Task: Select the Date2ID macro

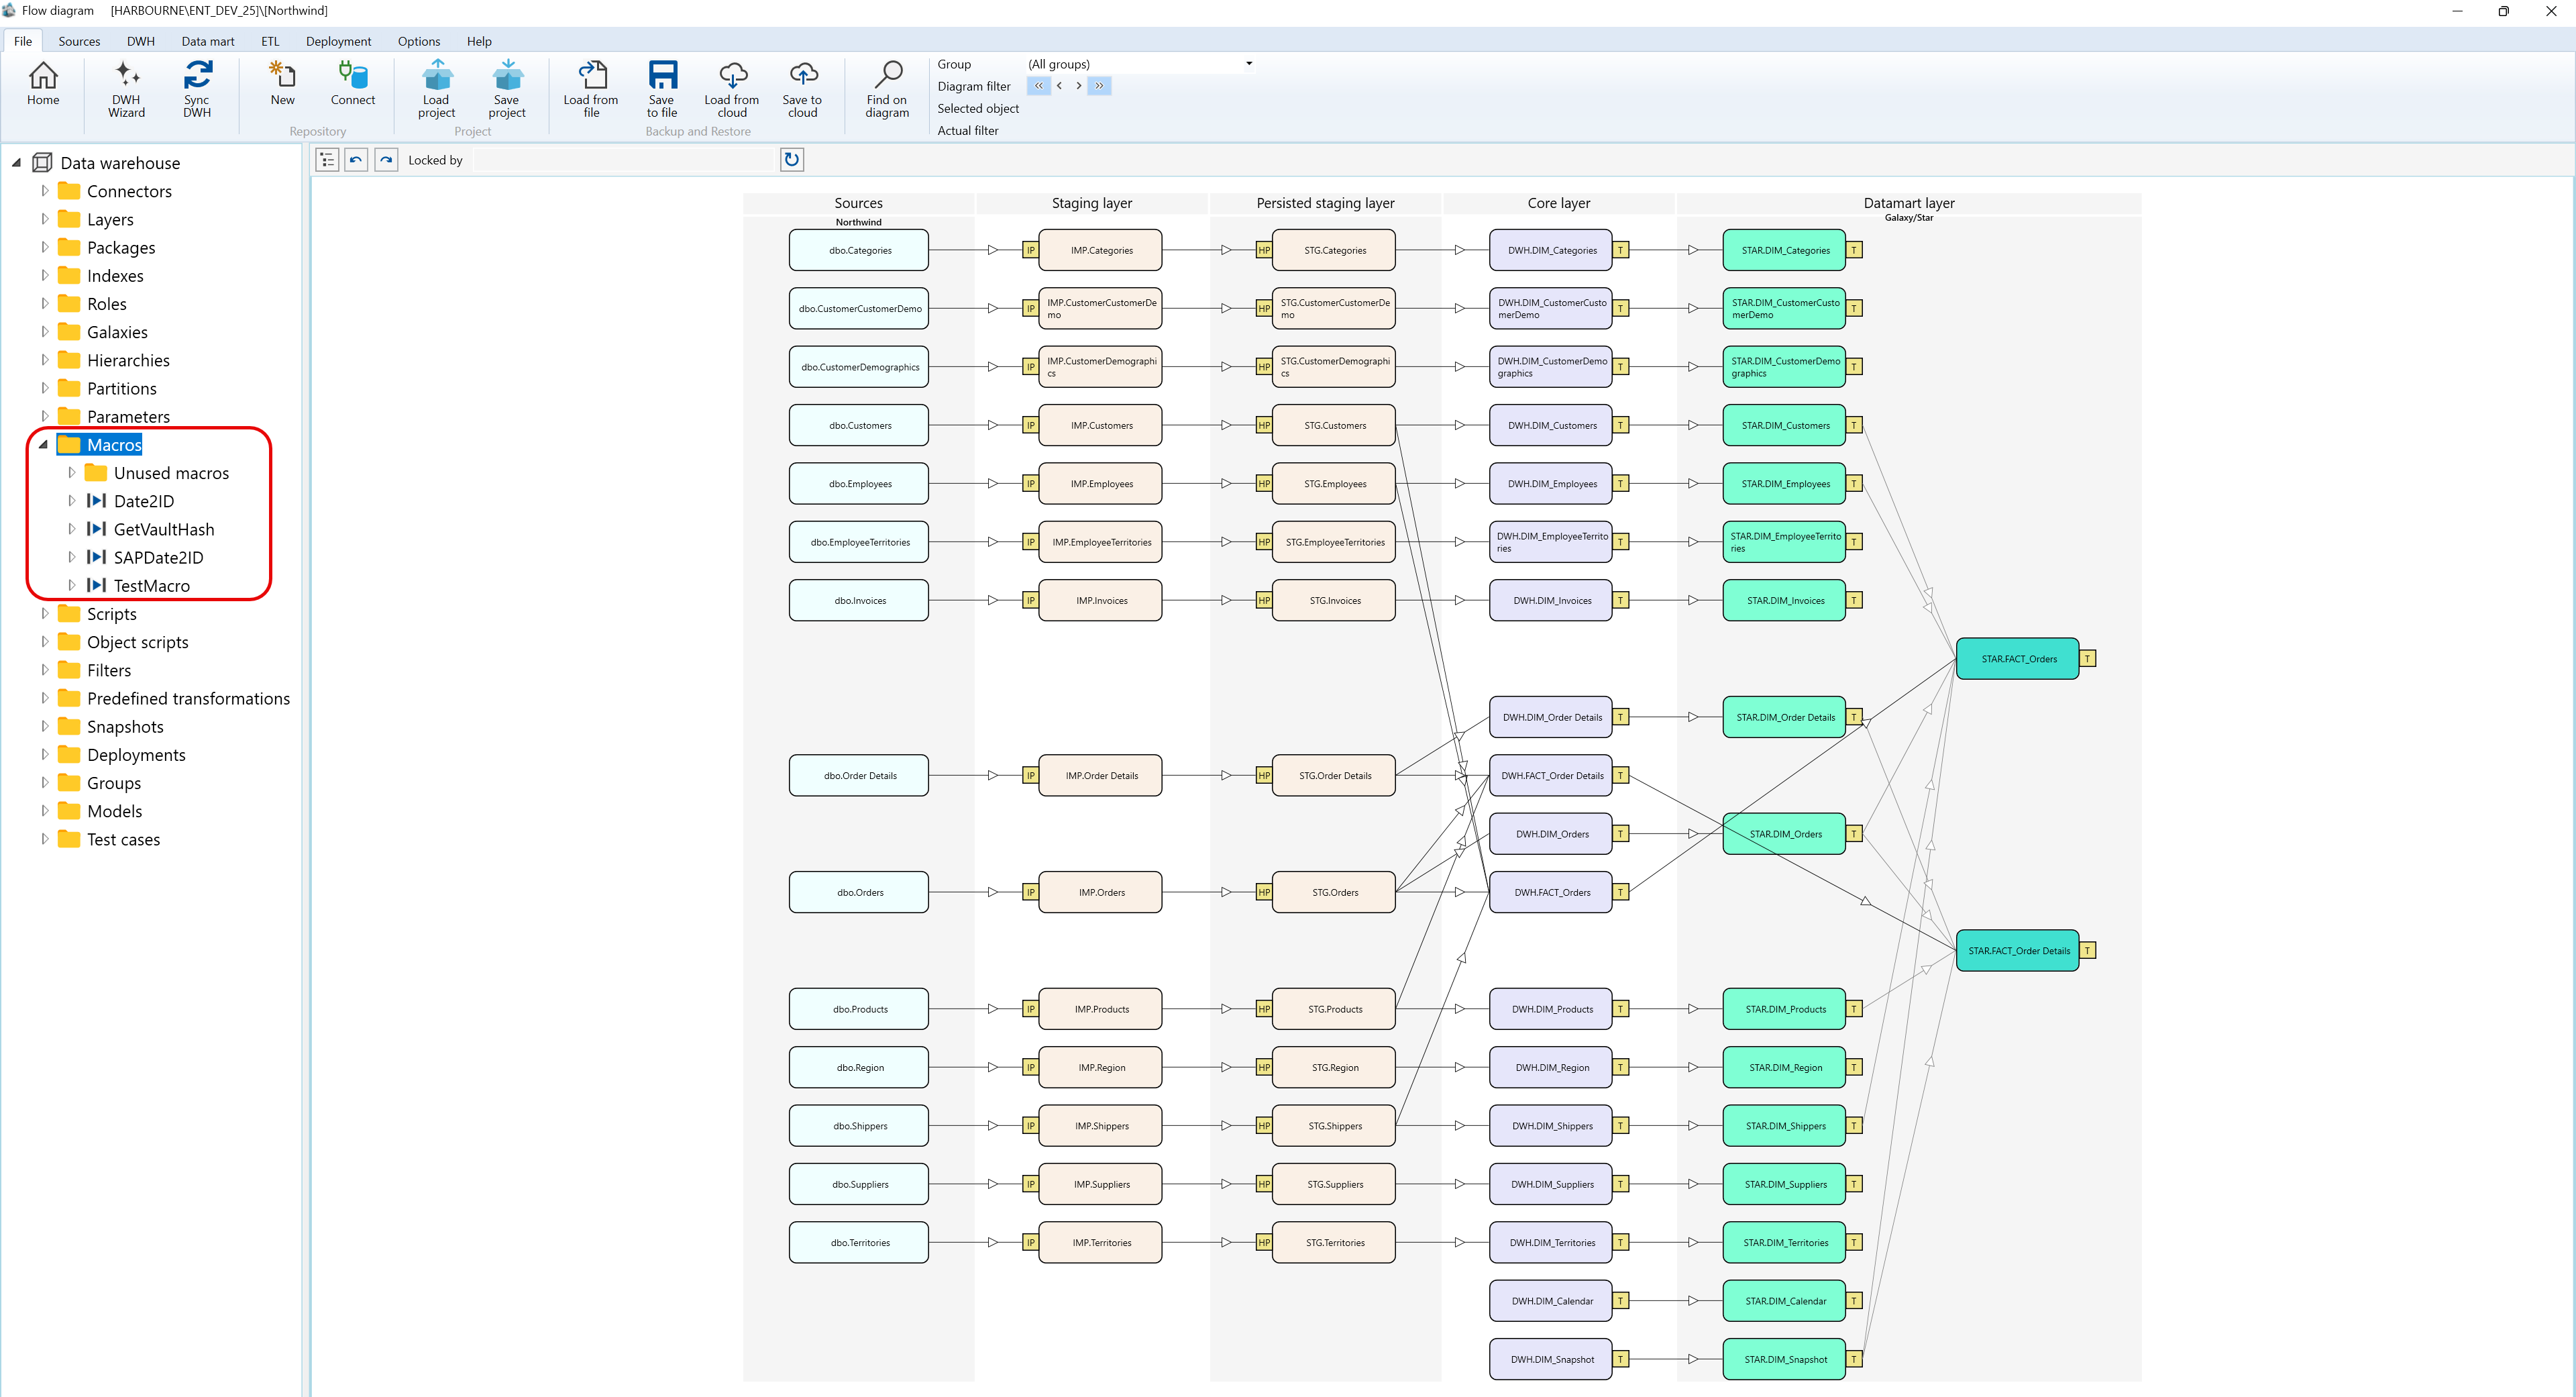Action: pyautogui.click(x=144, y=501)
